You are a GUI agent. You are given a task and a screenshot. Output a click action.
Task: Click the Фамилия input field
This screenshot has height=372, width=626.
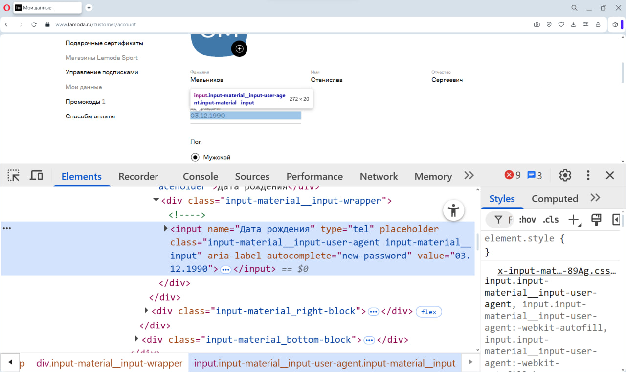point(246,80)
